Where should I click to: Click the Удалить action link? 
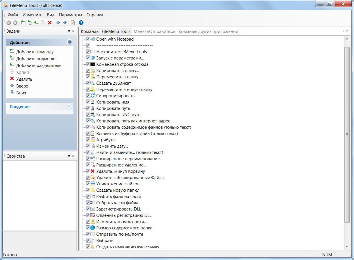[x=24, y=79]
